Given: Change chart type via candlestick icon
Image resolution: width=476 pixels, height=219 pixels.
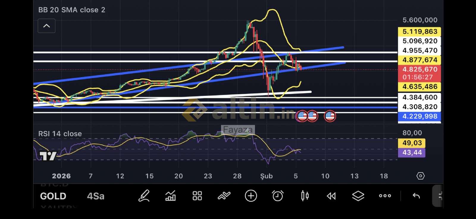Looking at the screenshot, I should 305,196.
